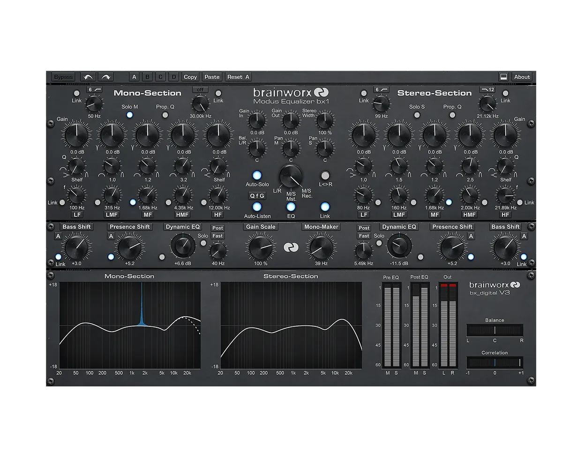Viewport: 585px width, 459px height.
Task: Toggle the central EQ on/off LED
Action: pos(291,207)
